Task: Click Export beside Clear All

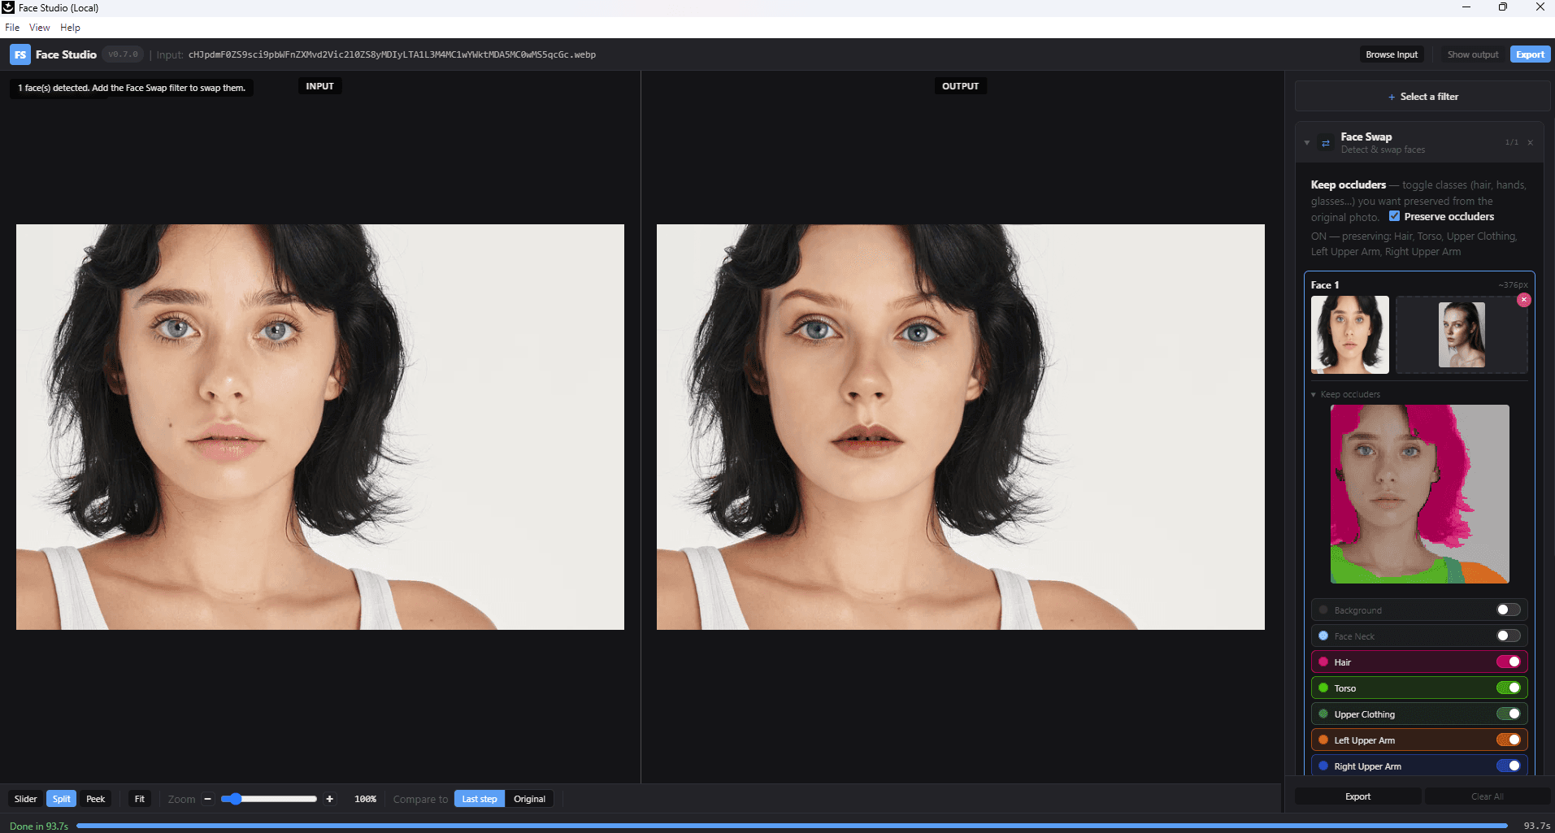Action: click(1358, 796)
